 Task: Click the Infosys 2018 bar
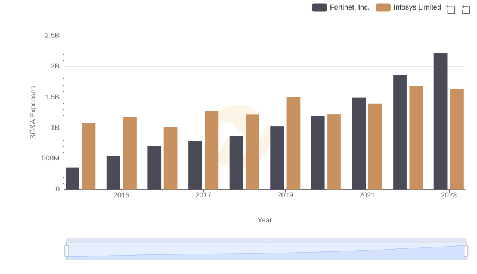pos(252,152)
